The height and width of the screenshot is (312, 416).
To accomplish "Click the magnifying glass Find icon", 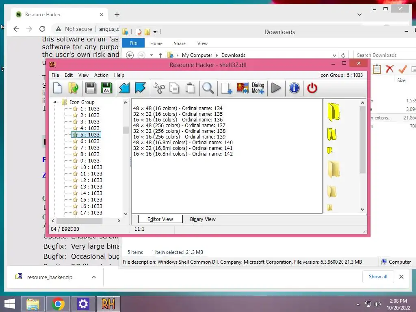I will point(208,88).
